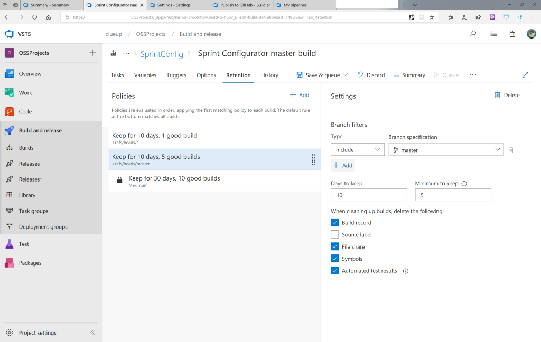
Task: Open master branch specification dropdown
Action: [446, 150]
